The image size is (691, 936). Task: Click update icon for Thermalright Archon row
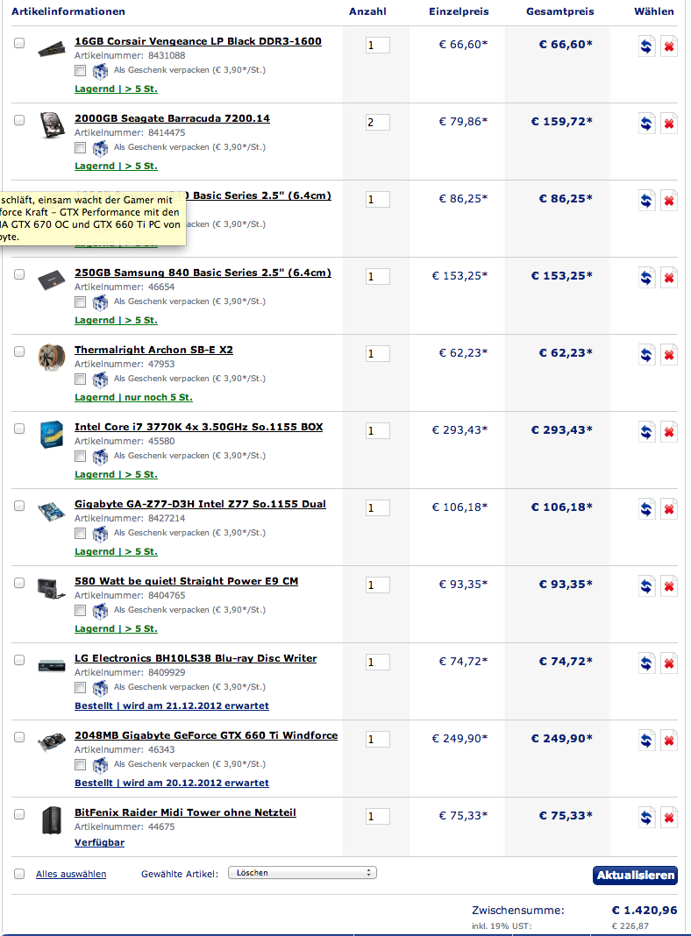pos(646,355)
